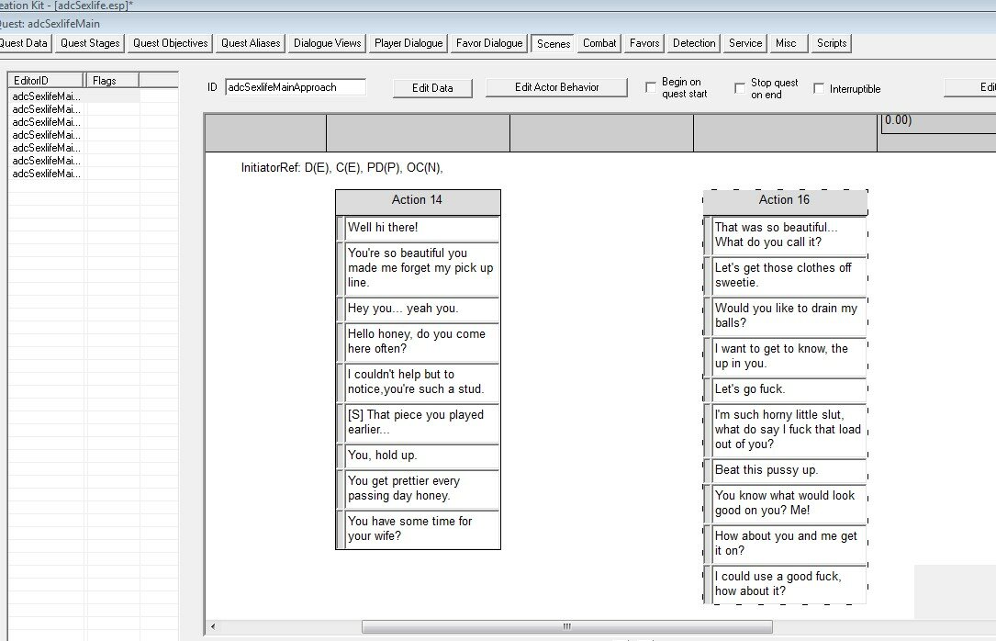Select the Action 14 header
The image size is (996, 641).
click(418, 200)
